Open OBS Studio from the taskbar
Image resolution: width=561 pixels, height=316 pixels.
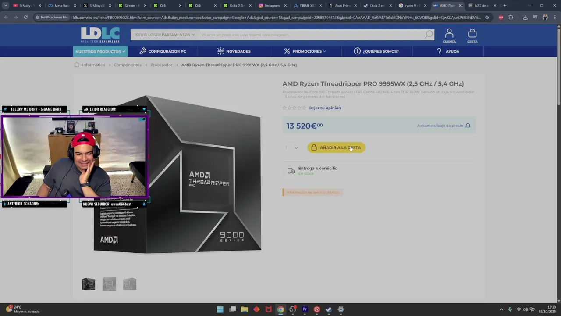pyautogui.click(x=293, y=309)
